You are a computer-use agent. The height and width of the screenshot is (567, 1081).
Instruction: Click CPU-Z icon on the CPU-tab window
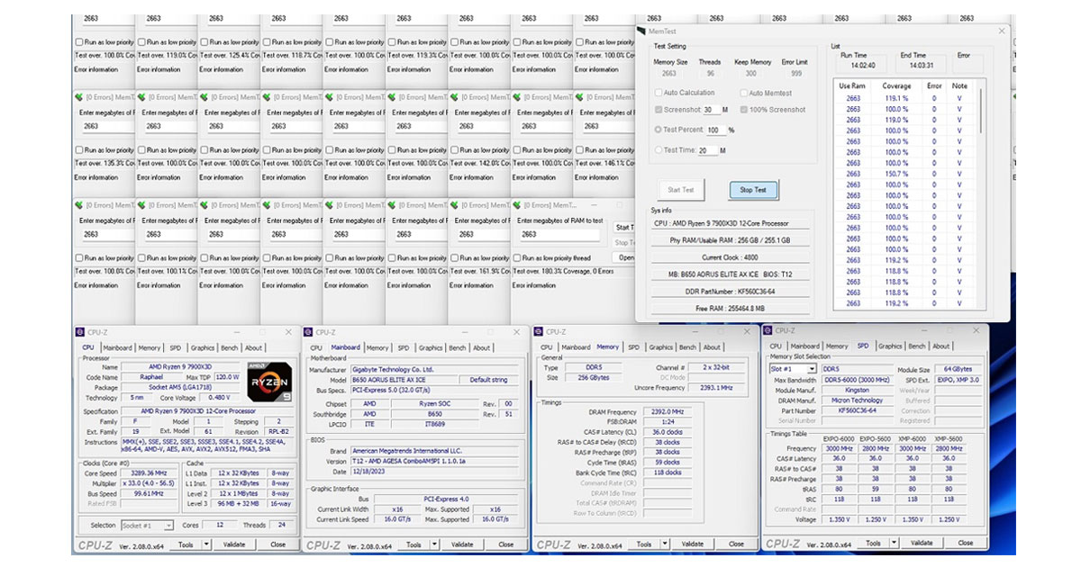pyautogui.click(x=80, y=331)
